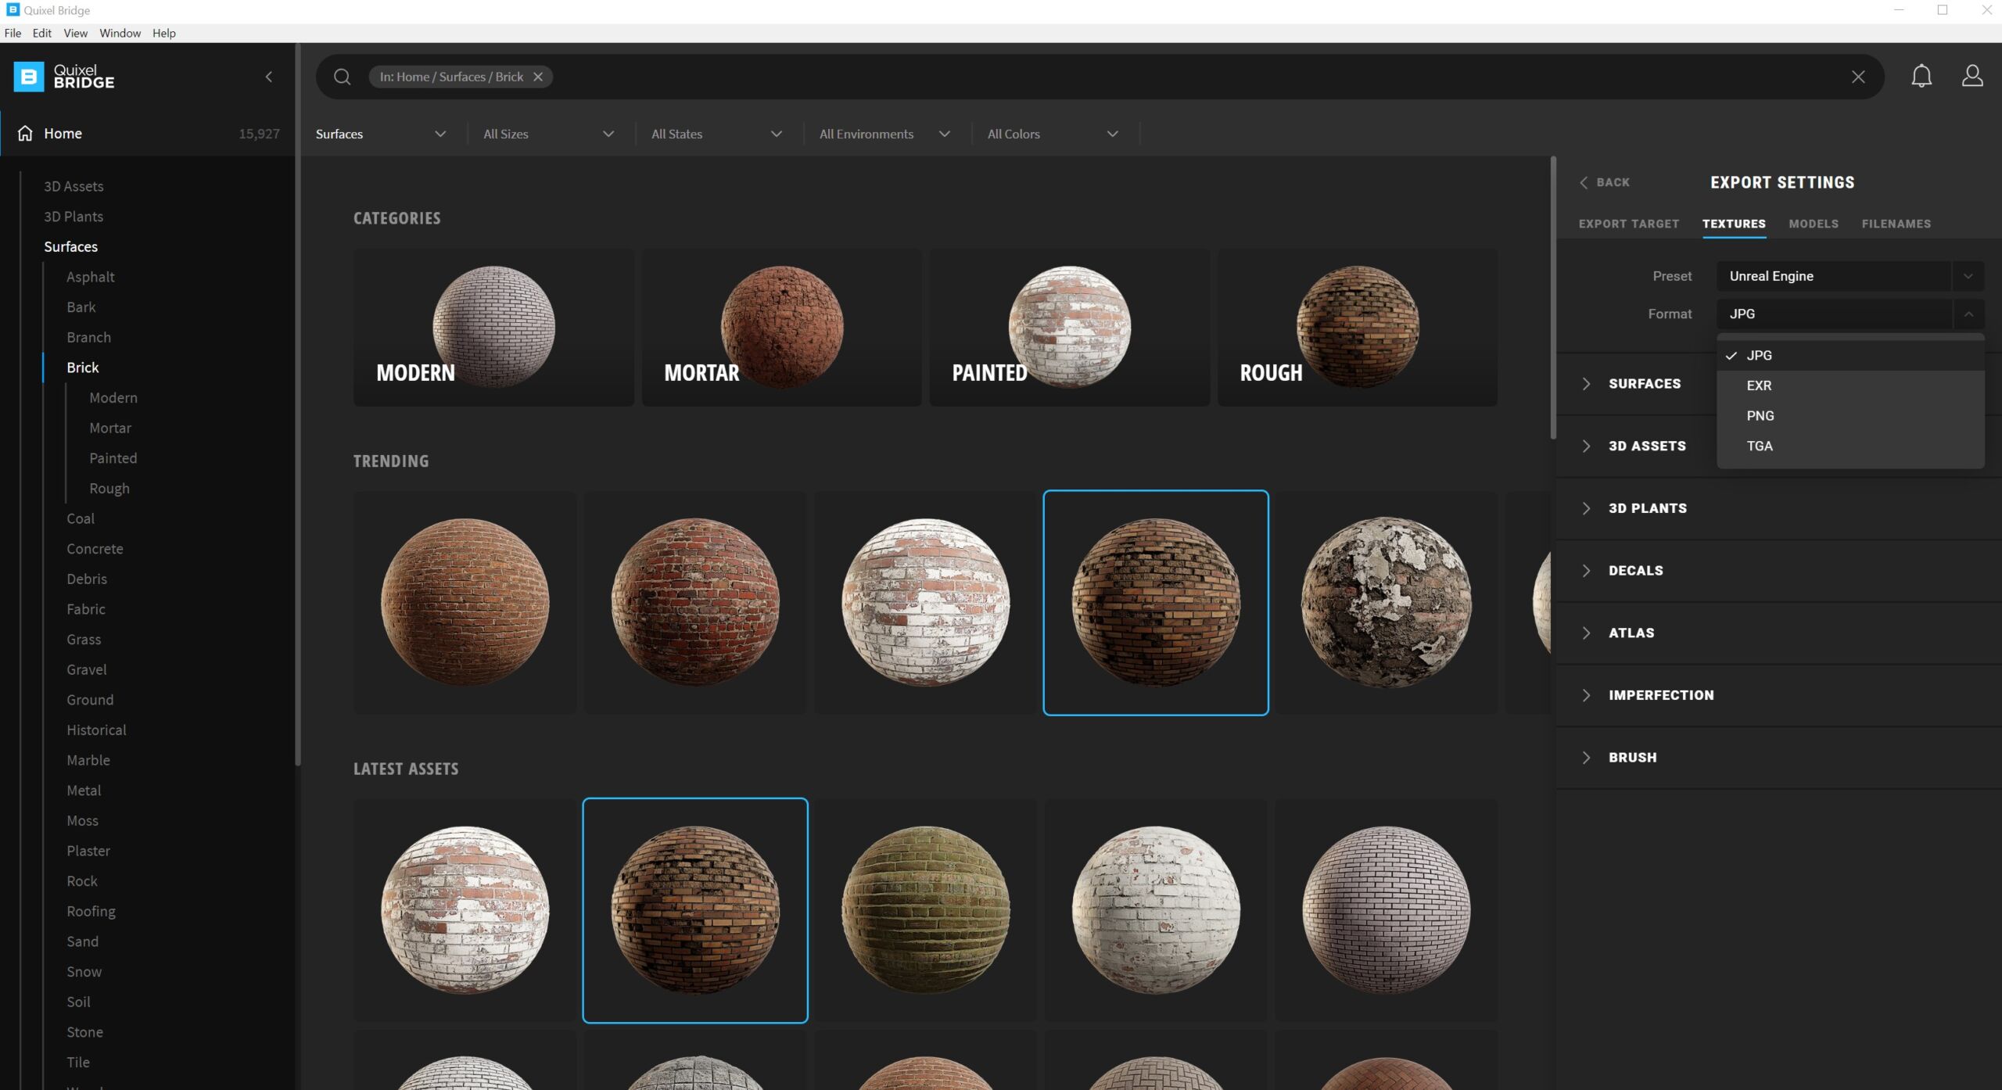Open the All Colors filter dropdown
The width and height of the screenshot is (2002, 1090).
coord(1053,134)
